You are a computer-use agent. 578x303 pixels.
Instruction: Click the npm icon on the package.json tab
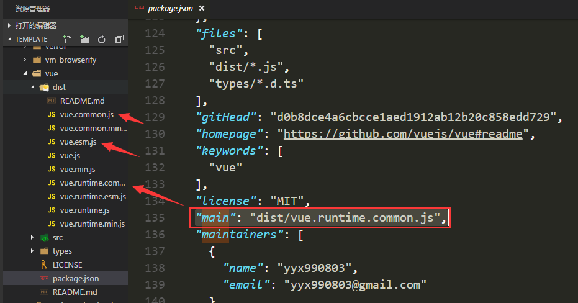(139, 7)
